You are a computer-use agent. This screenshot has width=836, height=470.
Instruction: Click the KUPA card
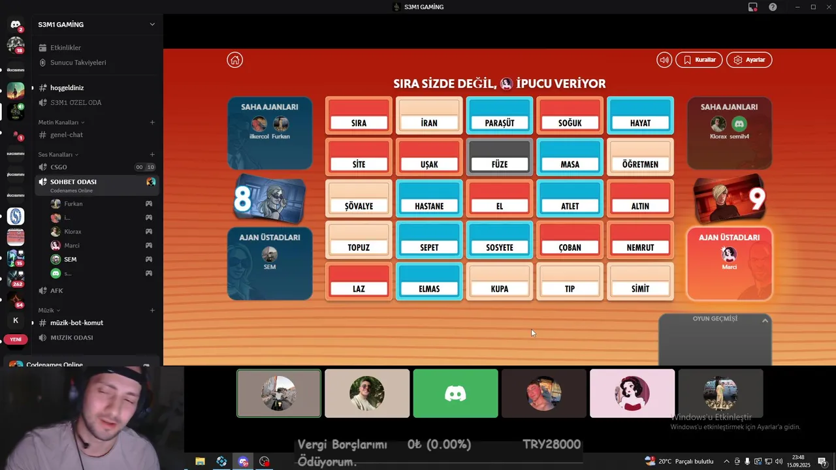coord(500,281)
